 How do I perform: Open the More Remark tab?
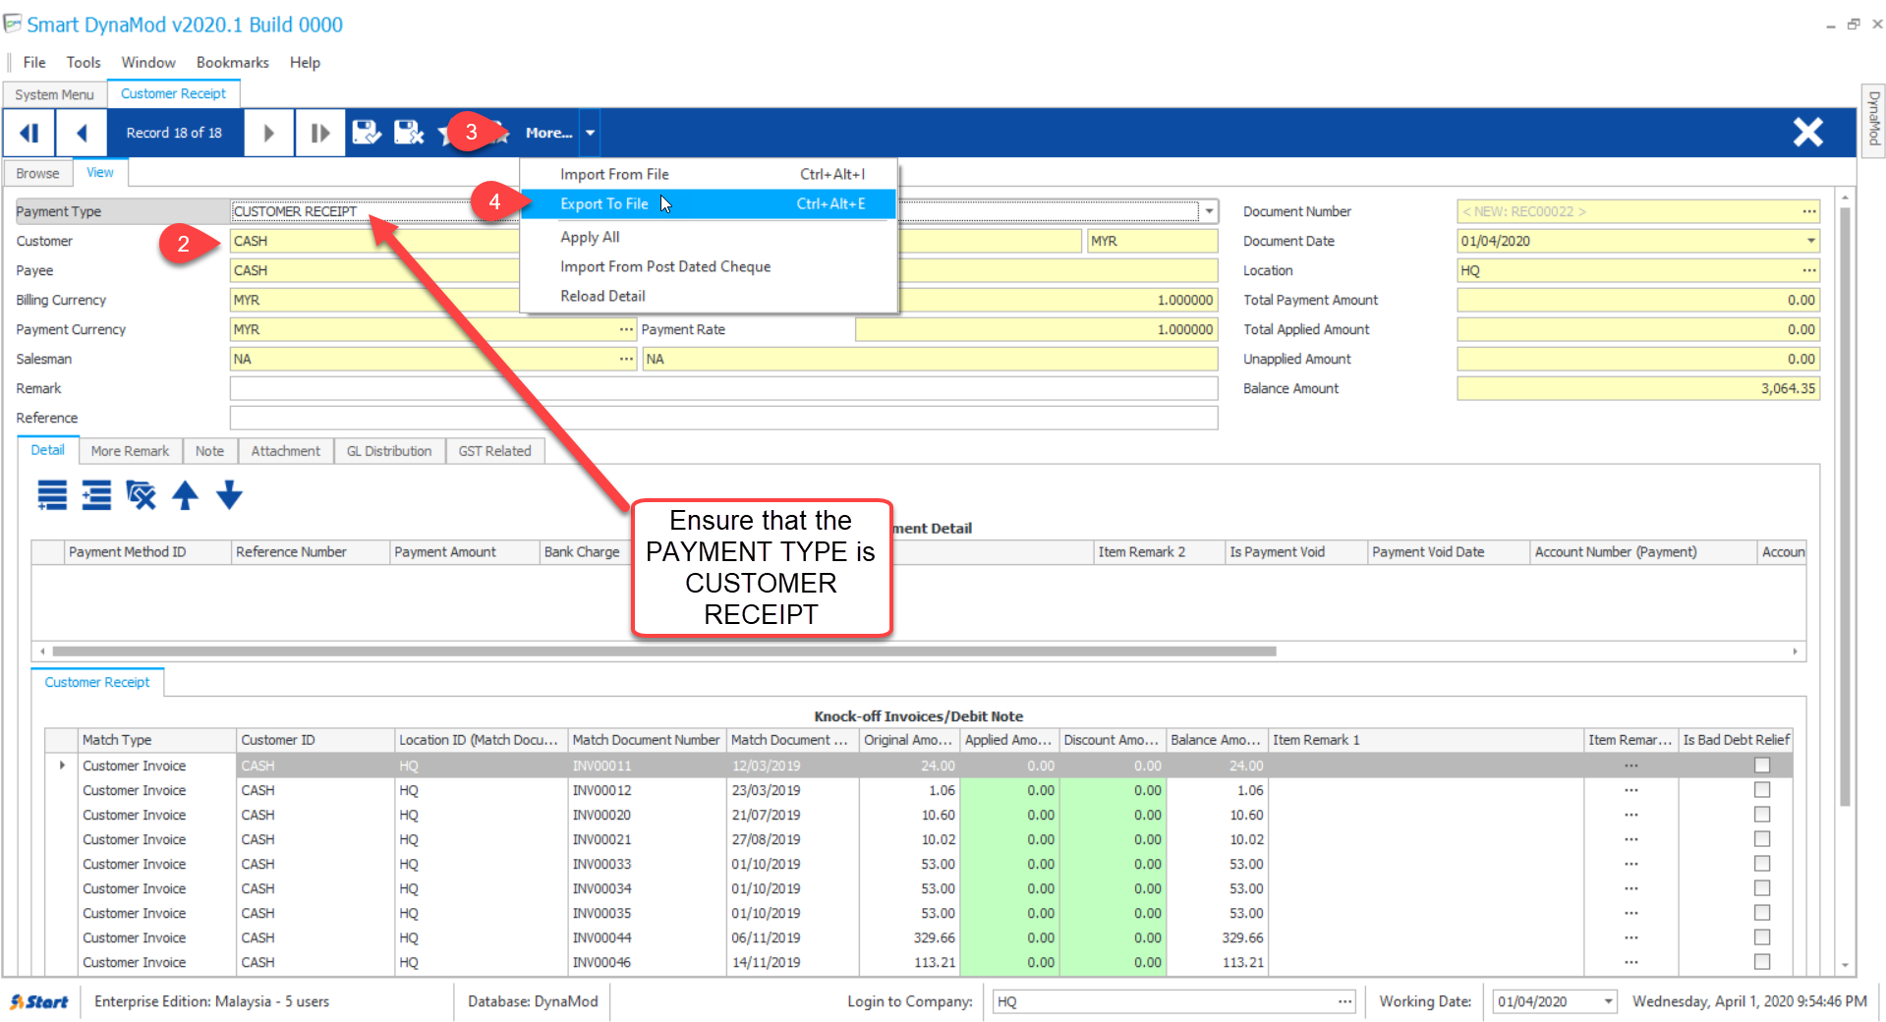click(130, 451)
